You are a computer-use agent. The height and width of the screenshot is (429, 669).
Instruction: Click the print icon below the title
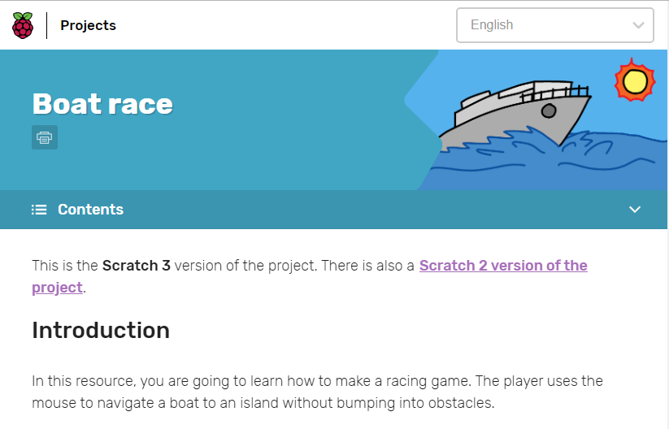click(x=45, y=137)
